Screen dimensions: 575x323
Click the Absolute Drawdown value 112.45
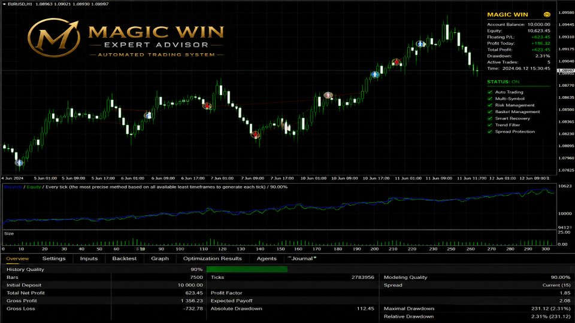(365, 309)
